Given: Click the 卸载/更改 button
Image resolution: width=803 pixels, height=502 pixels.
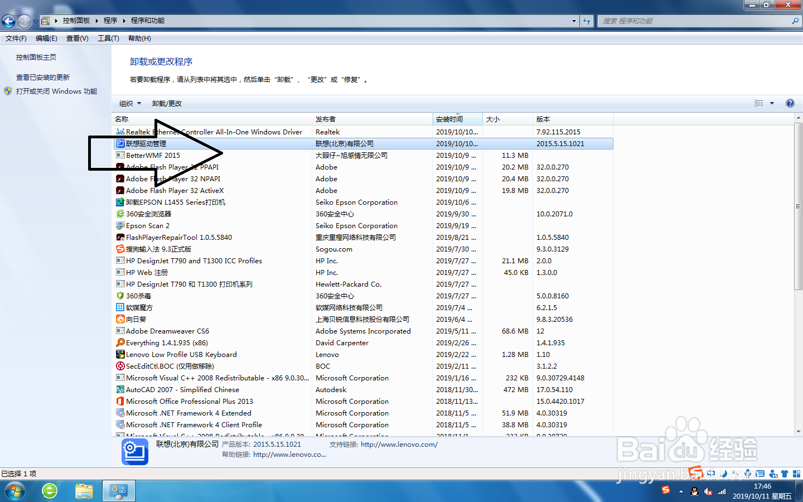Looking at the screenshot, I should click(167, 103).
